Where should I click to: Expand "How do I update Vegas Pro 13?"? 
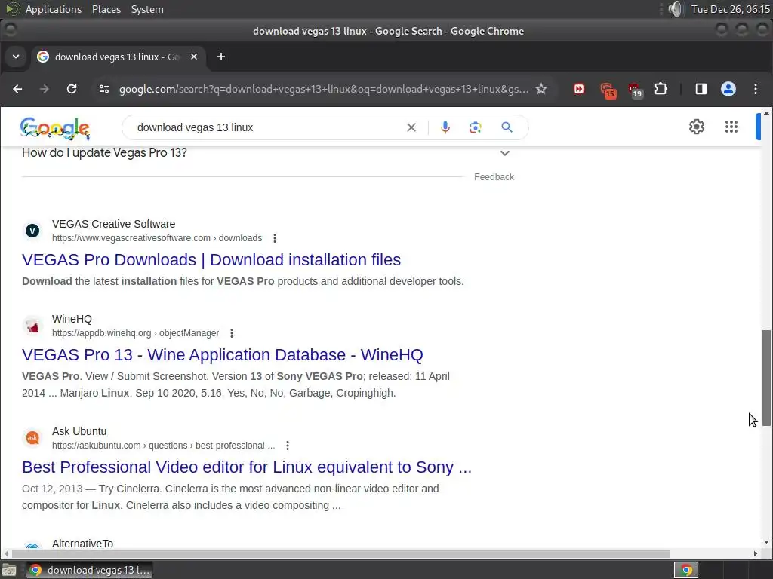[266, 153]
